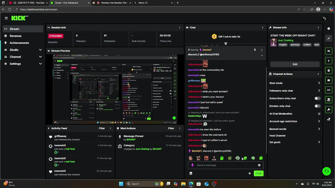Toggle the chat bubble widget icon in the sidebar
Screen dimensions: 335x188
[x=329, y=80]
